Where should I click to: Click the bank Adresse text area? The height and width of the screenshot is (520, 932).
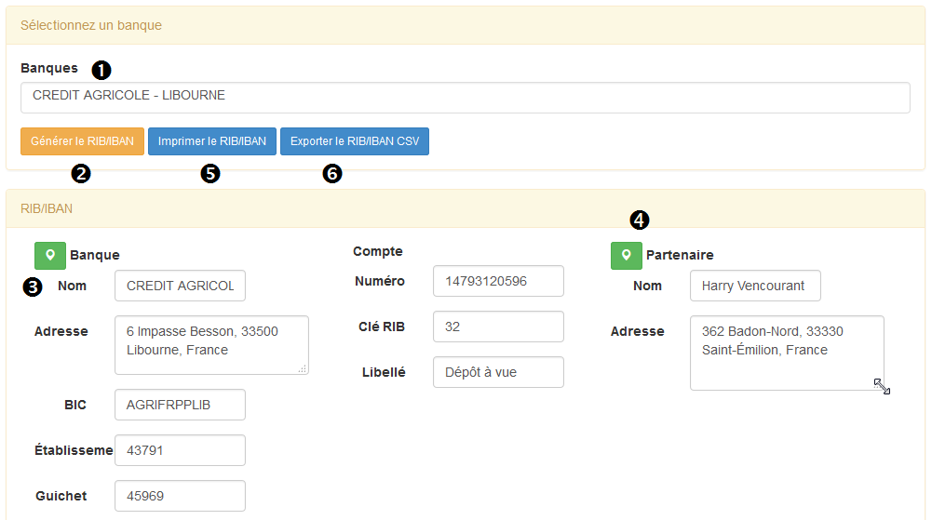tap(211, 345)
